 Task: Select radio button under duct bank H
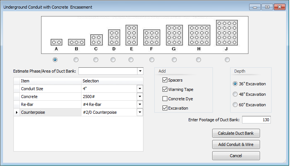pyautogui.click(x=198, y=59)
